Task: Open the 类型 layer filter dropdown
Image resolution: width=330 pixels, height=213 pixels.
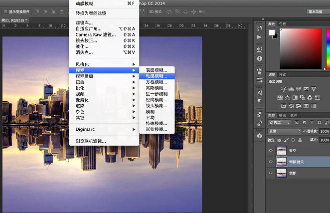Action: (279, 122)
